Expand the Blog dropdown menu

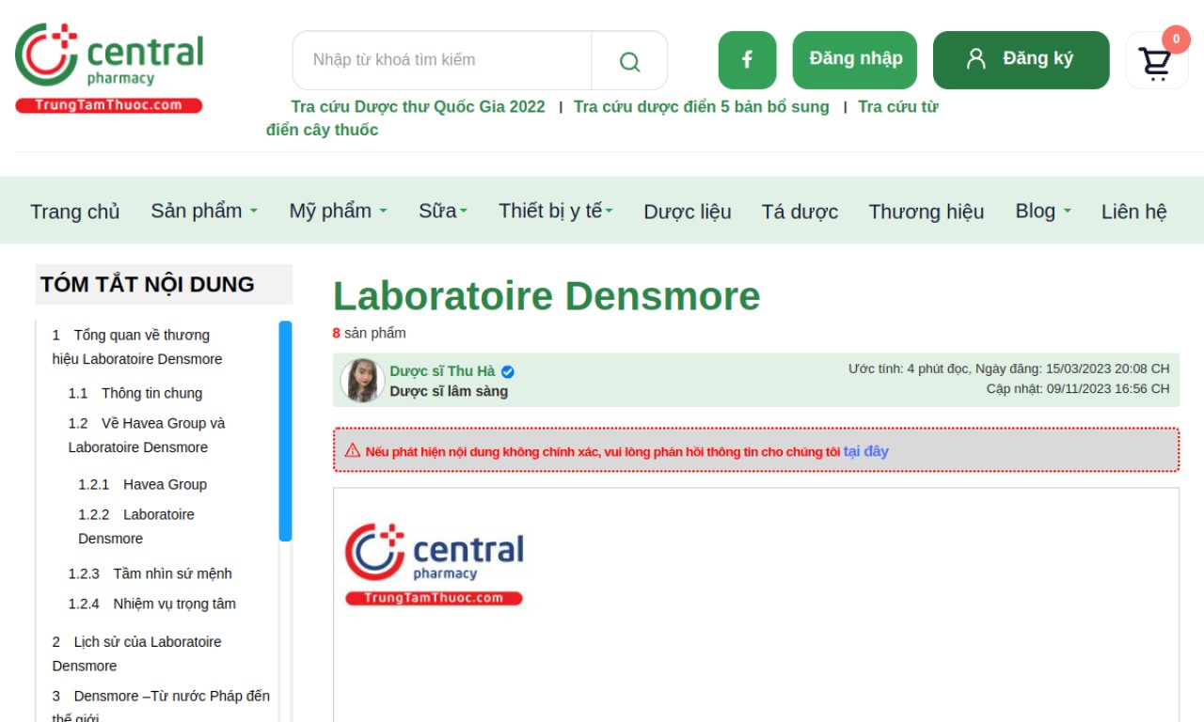pyautogui.click(x=1043, y=211)
